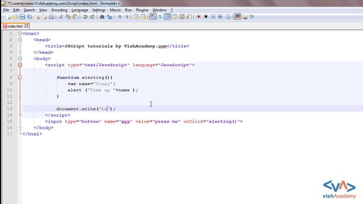
Task: Click line number 15 in the margin
Action: [x=10, y=121]
